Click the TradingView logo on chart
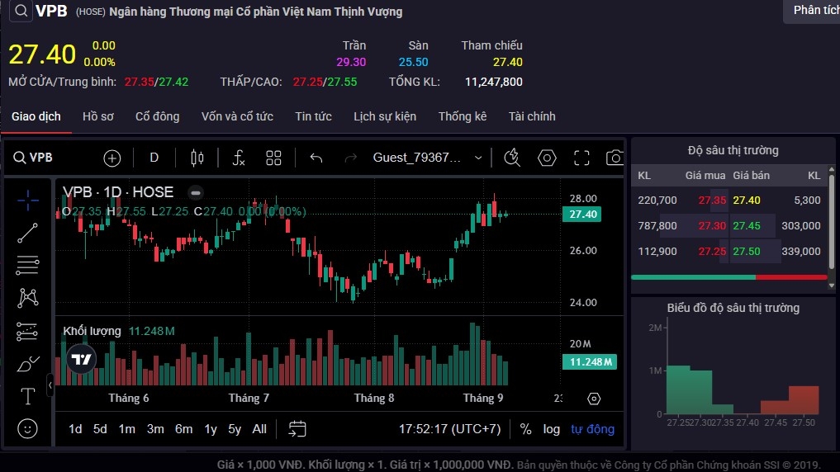 [82, 359]
